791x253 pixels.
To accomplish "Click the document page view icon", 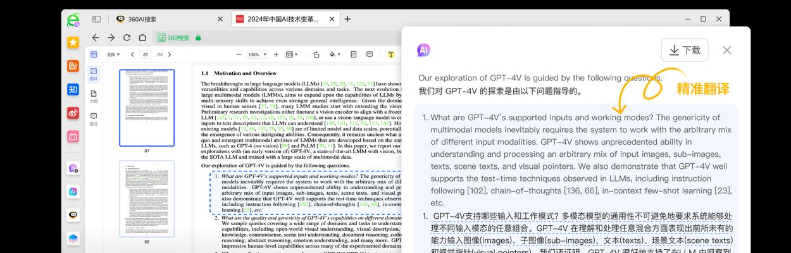I will (x=353, y=54).
